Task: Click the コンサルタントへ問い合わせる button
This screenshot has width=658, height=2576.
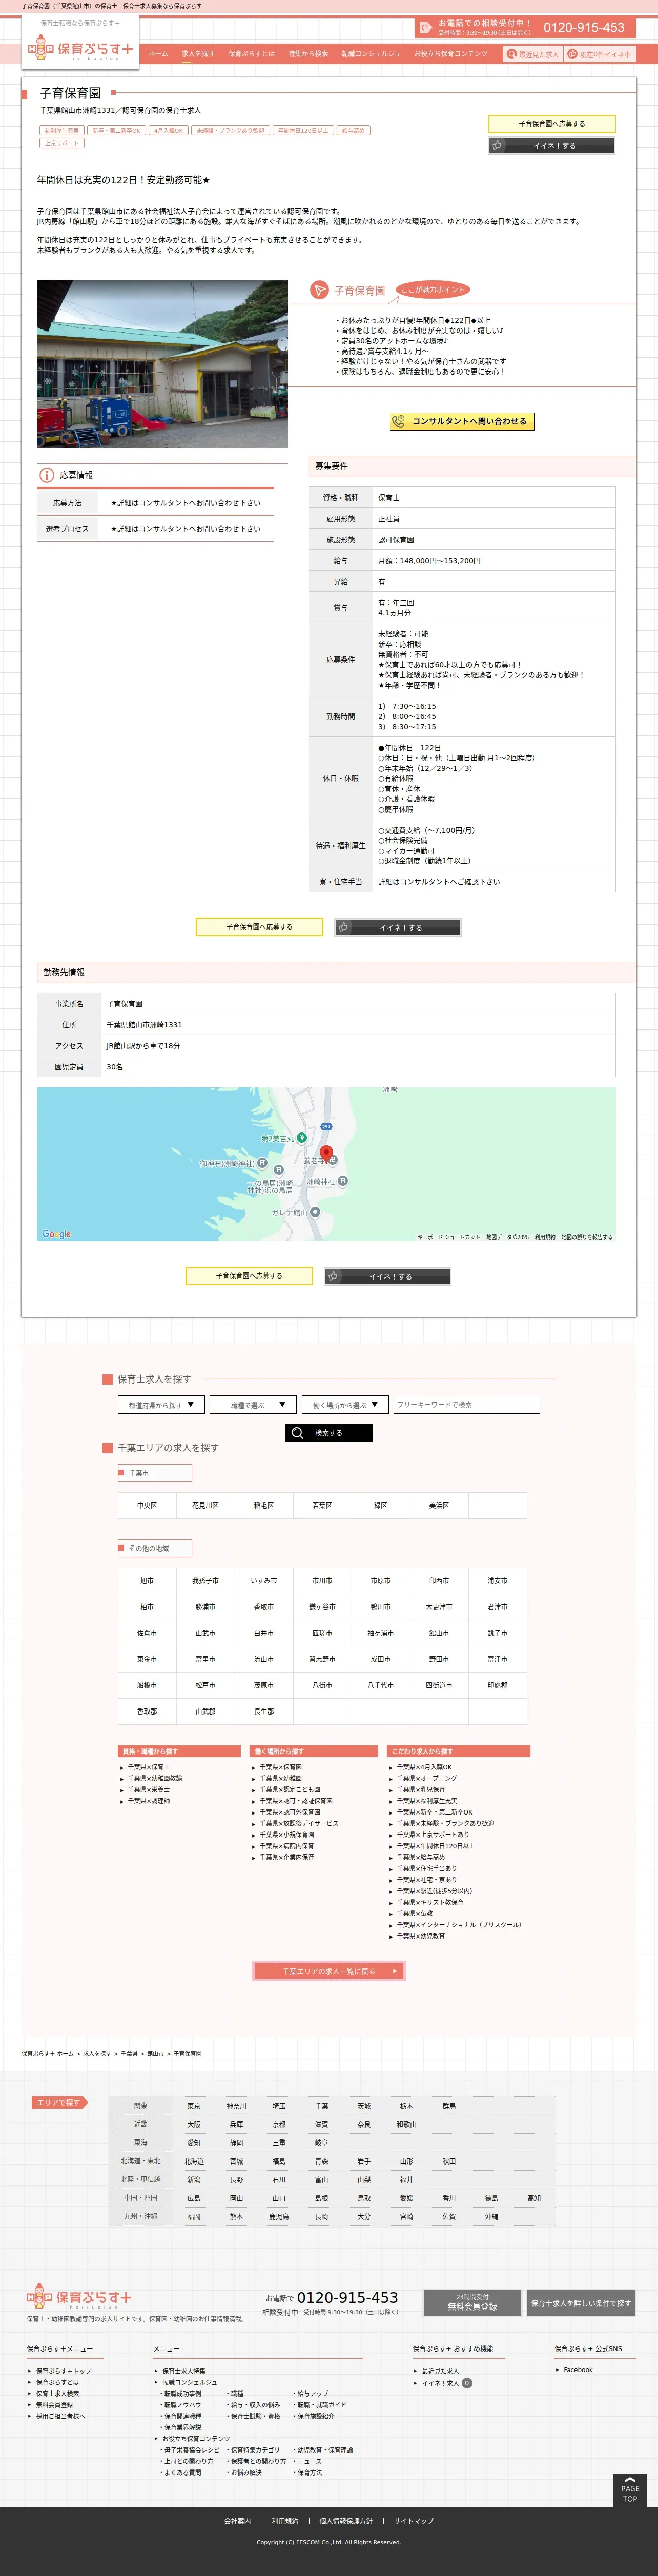Action: (x=462, y=421)
